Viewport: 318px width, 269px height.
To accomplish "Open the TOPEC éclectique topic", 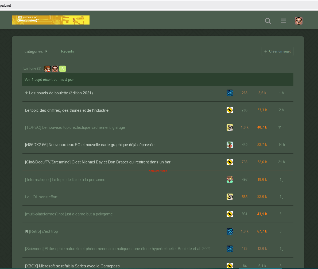I will 75,127.
